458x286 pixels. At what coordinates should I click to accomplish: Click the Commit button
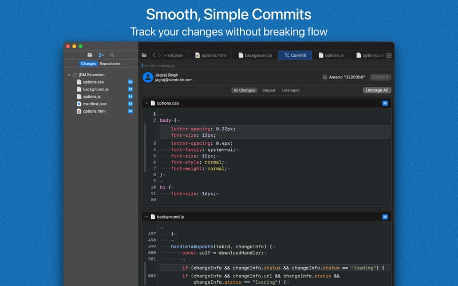380,77
